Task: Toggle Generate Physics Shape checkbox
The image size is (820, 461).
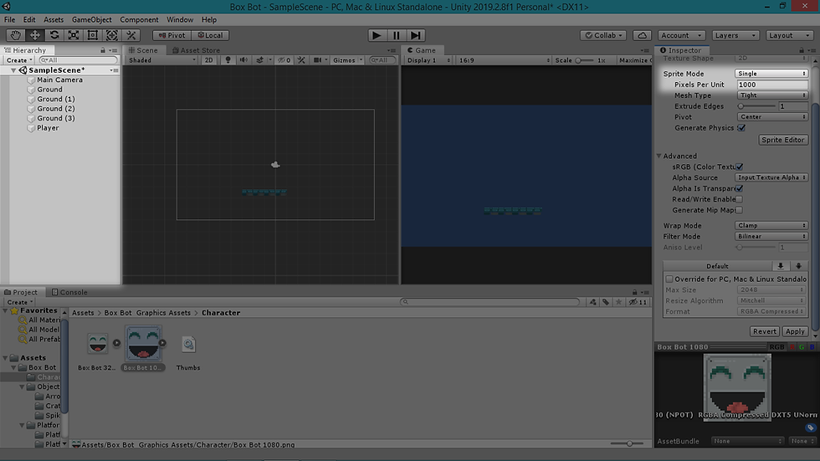Action: [741, 127]
